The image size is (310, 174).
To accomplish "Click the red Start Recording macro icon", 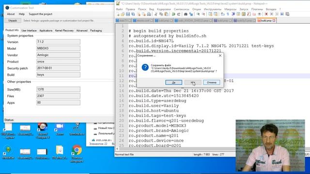I will 266,14.
